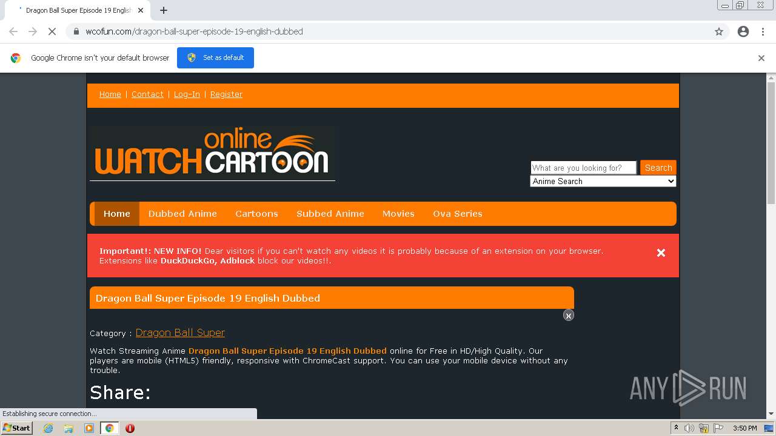
Task: Open the volume speaker tray icon
Action: click(x=689, y=428)
